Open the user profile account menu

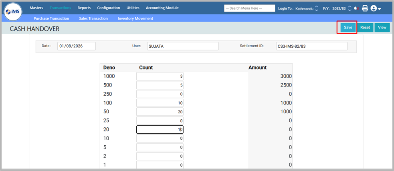pyautogui.click(x=376, y=8)
